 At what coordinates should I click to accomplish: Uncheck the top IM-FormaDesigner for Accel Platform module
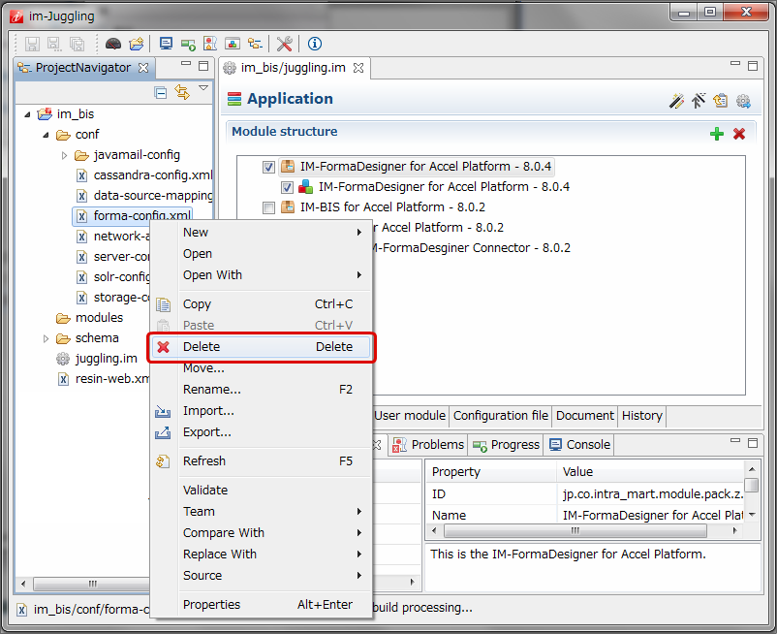[x=268, y=167]
